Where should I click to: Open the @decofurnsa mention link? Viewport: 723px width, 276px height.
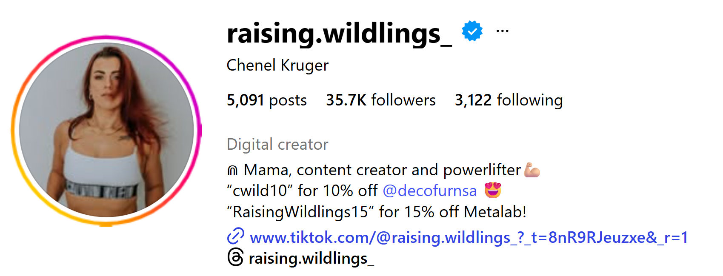[430, 191]
